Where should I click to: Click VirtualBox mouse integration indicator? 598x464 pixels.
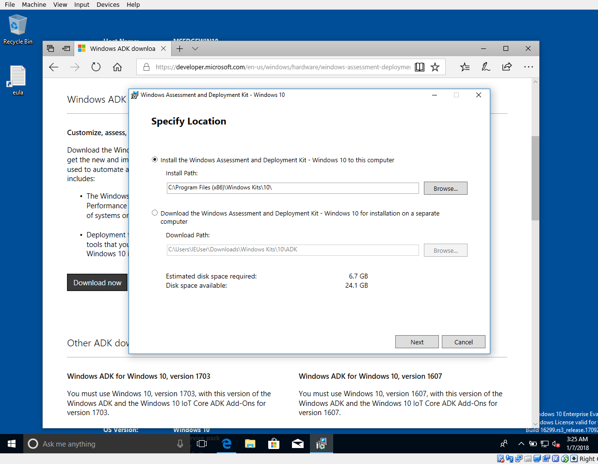coord(565,459)
